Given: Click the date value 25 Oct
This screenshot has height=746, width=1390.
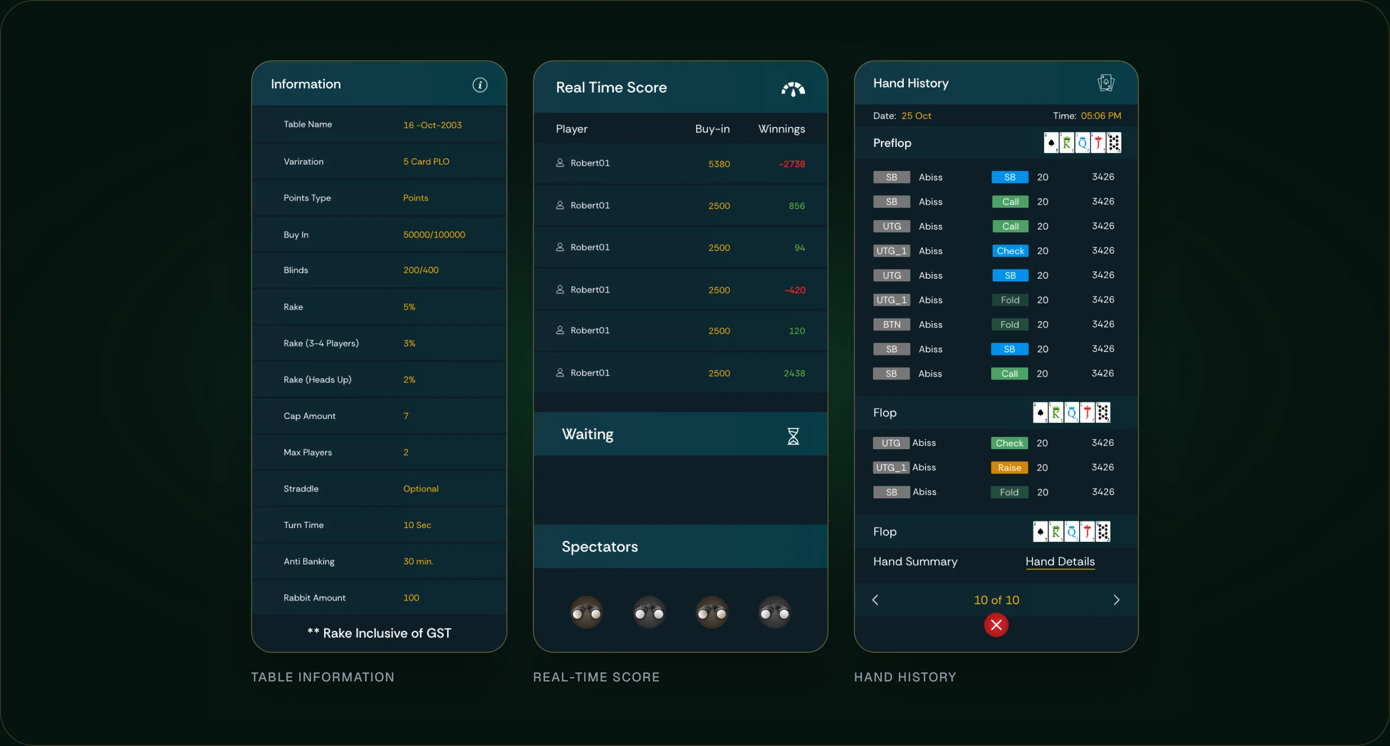Looking at the screenshot, I should click(x=916, y=116).
